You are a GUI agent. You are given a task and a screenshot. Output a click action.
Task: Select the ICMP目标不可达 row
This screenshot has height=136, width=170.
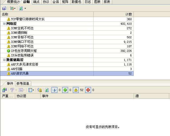pos(67,37)
